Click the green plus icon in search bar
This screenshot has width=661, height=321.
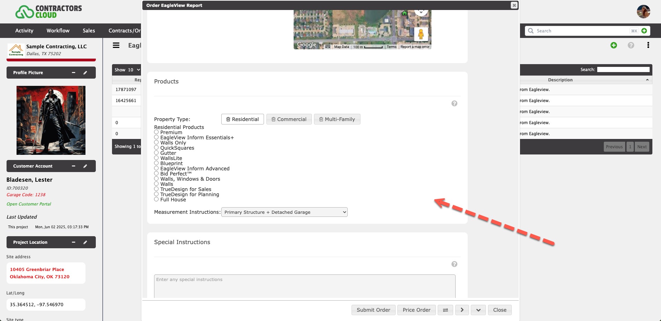pyautogui.click(x=644, y=31)
